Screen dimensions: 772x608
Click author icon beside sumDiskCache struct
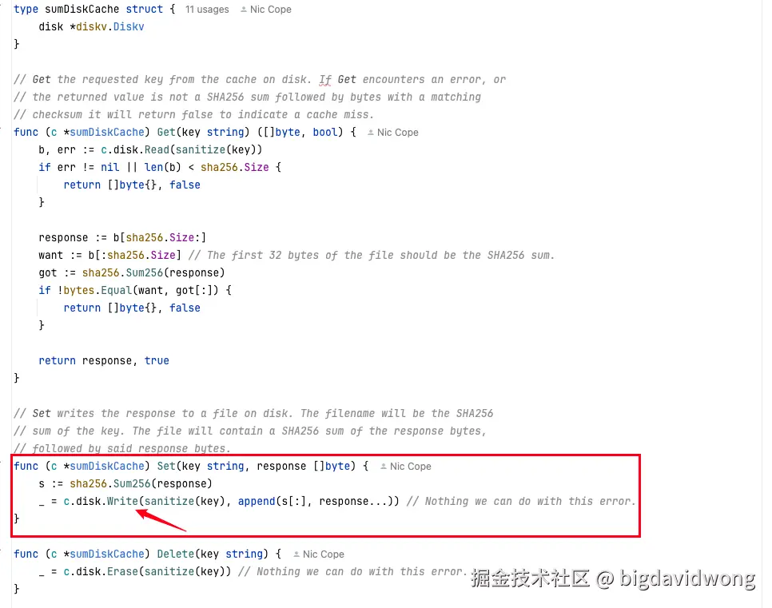pos(243,10)
